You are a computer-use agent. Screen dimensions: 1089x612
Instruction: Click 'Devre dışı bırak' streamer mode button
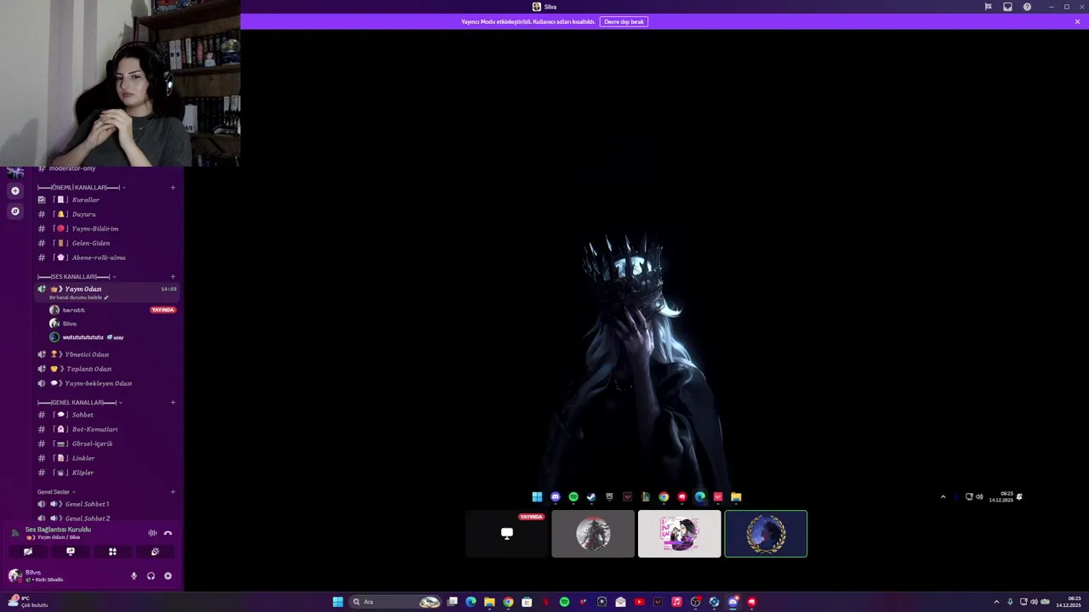click(624, 21)
